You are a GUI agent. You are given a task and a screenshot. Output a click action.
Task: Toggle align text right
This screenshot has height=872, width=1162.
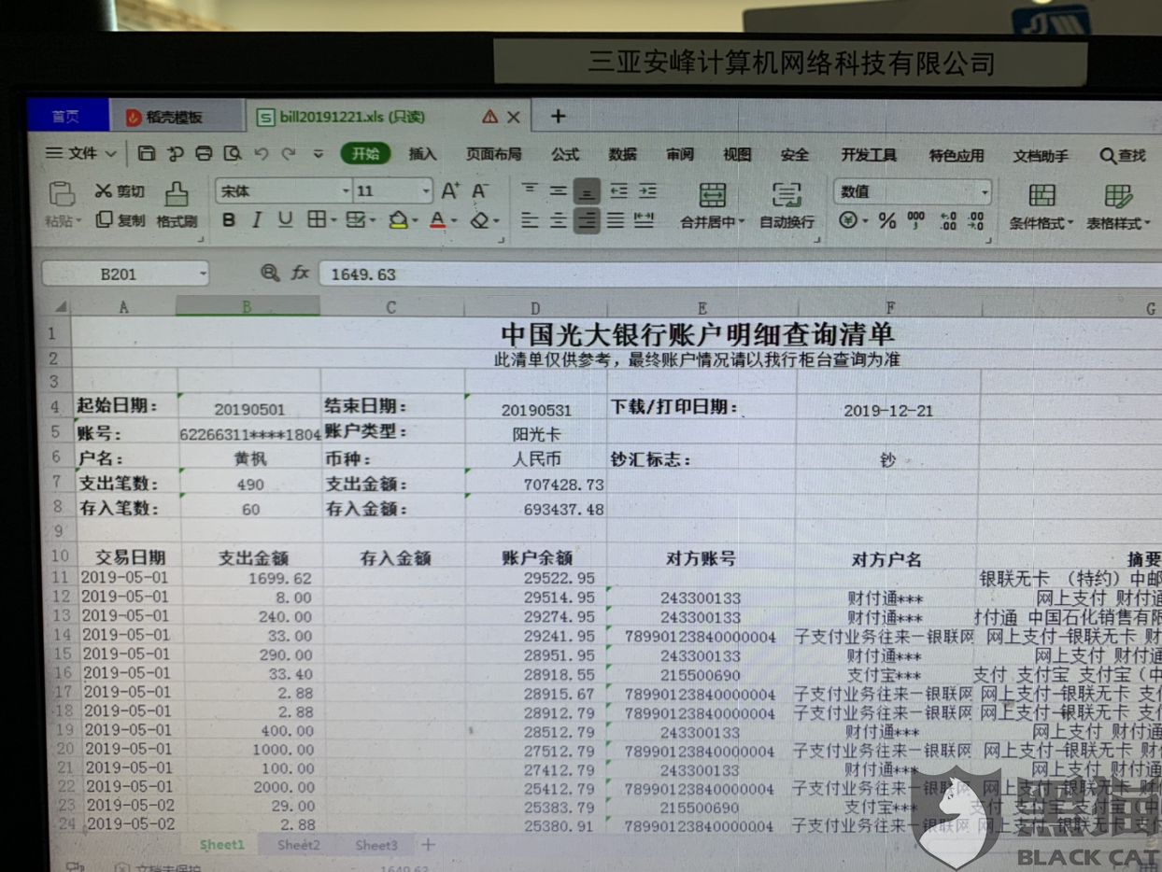(588, 220)
